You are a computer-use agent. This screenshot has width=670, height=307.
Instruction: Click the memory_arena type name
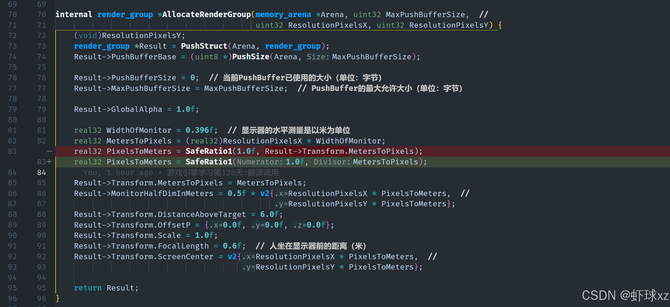coord(283,14)
